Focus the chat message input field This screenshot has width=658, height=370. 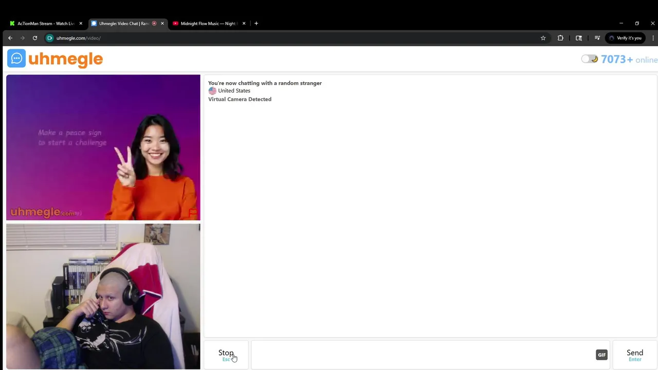[x=430, y=355]
